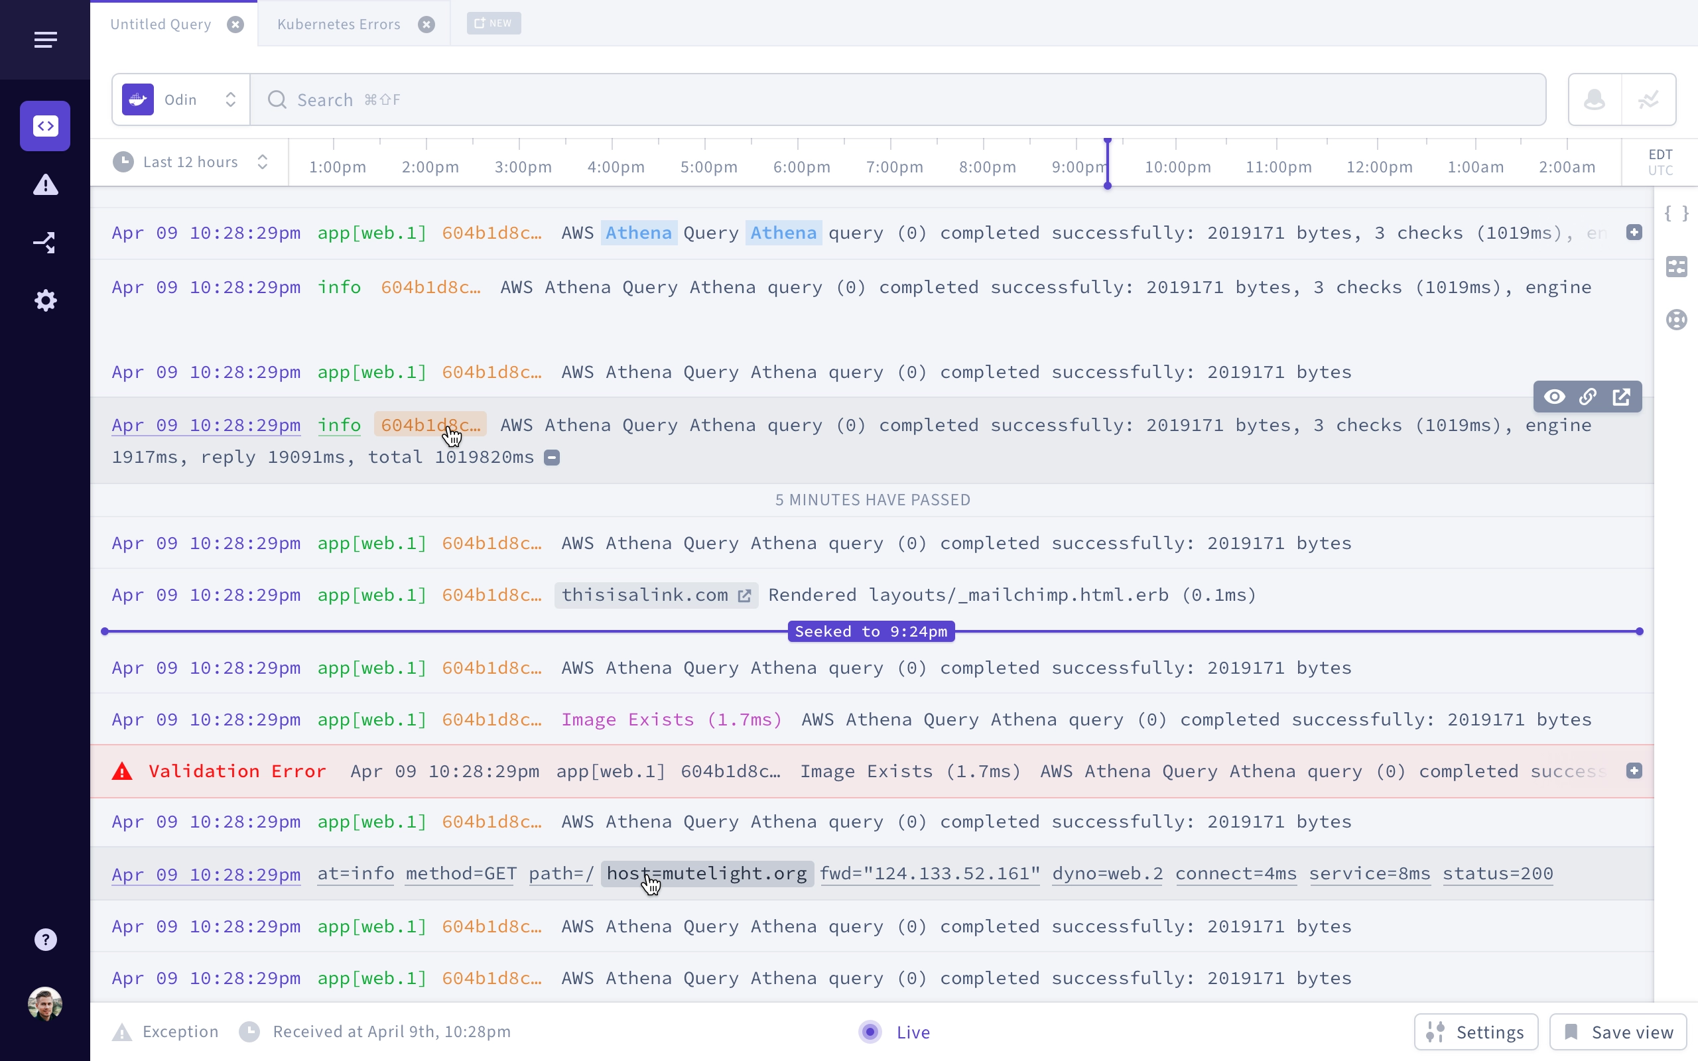
Task: Close the Untitled Query tab
Action: (235, 25)
